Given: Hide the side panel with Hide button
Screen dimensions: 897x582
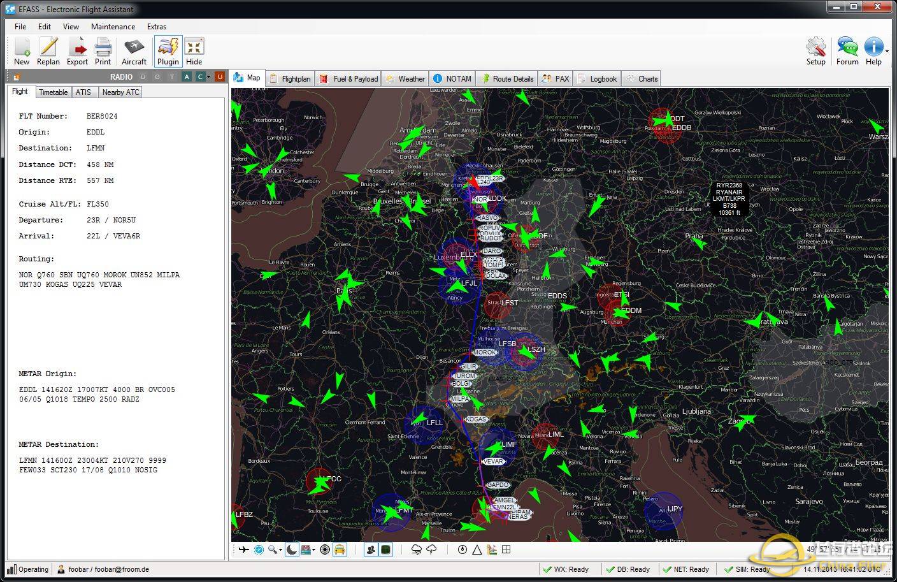Looking at the screenshot, I should click(194, 51).
